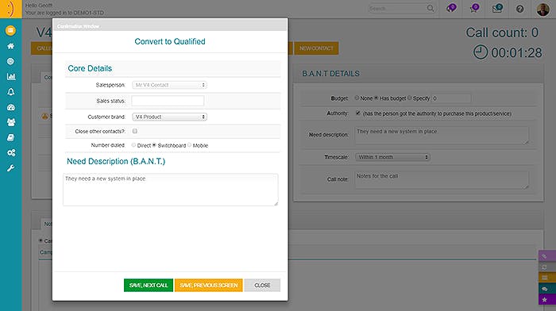Screen dimensions: 556x311
Task: Click the Search box in top bar
Action: [397, 8]
